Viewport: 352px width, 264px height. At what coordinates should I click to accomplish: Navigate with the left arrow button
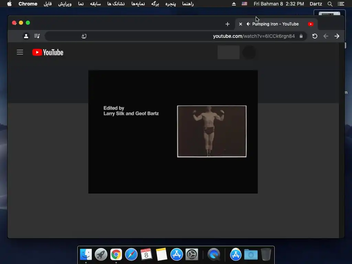[x=326, y=36]
